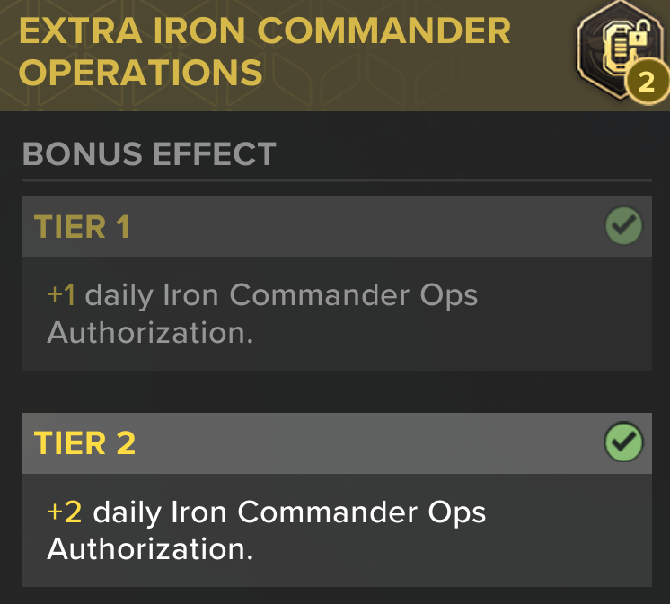Click the +1 daily Iron Commander Ops description

[262, 314]
